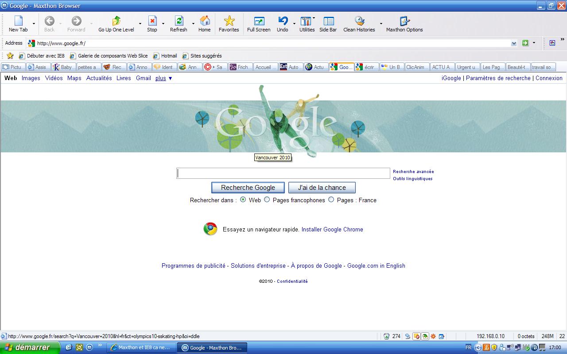Switch to the travail so... browser tab

[x=544, y=67]
